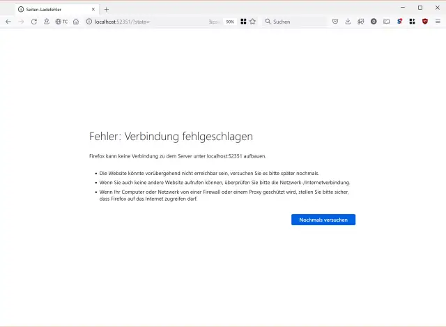The height and width of the screenshot is (327, 446).
Task: Open the red uBlock shield icon
Action: (425, 22)
